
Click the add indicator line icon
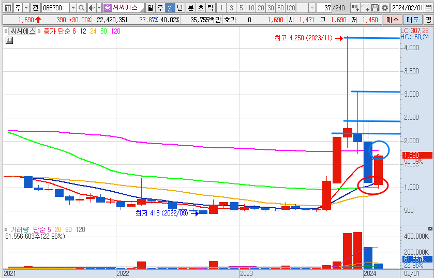pos(365,8)
